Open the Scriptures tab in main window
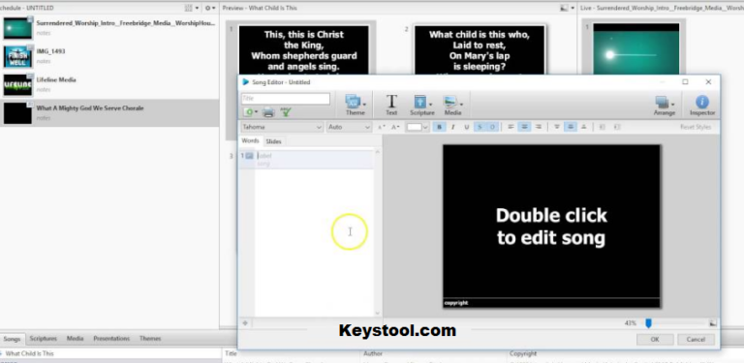The height and width of the screenshot is (363, 744). [44, 339]
